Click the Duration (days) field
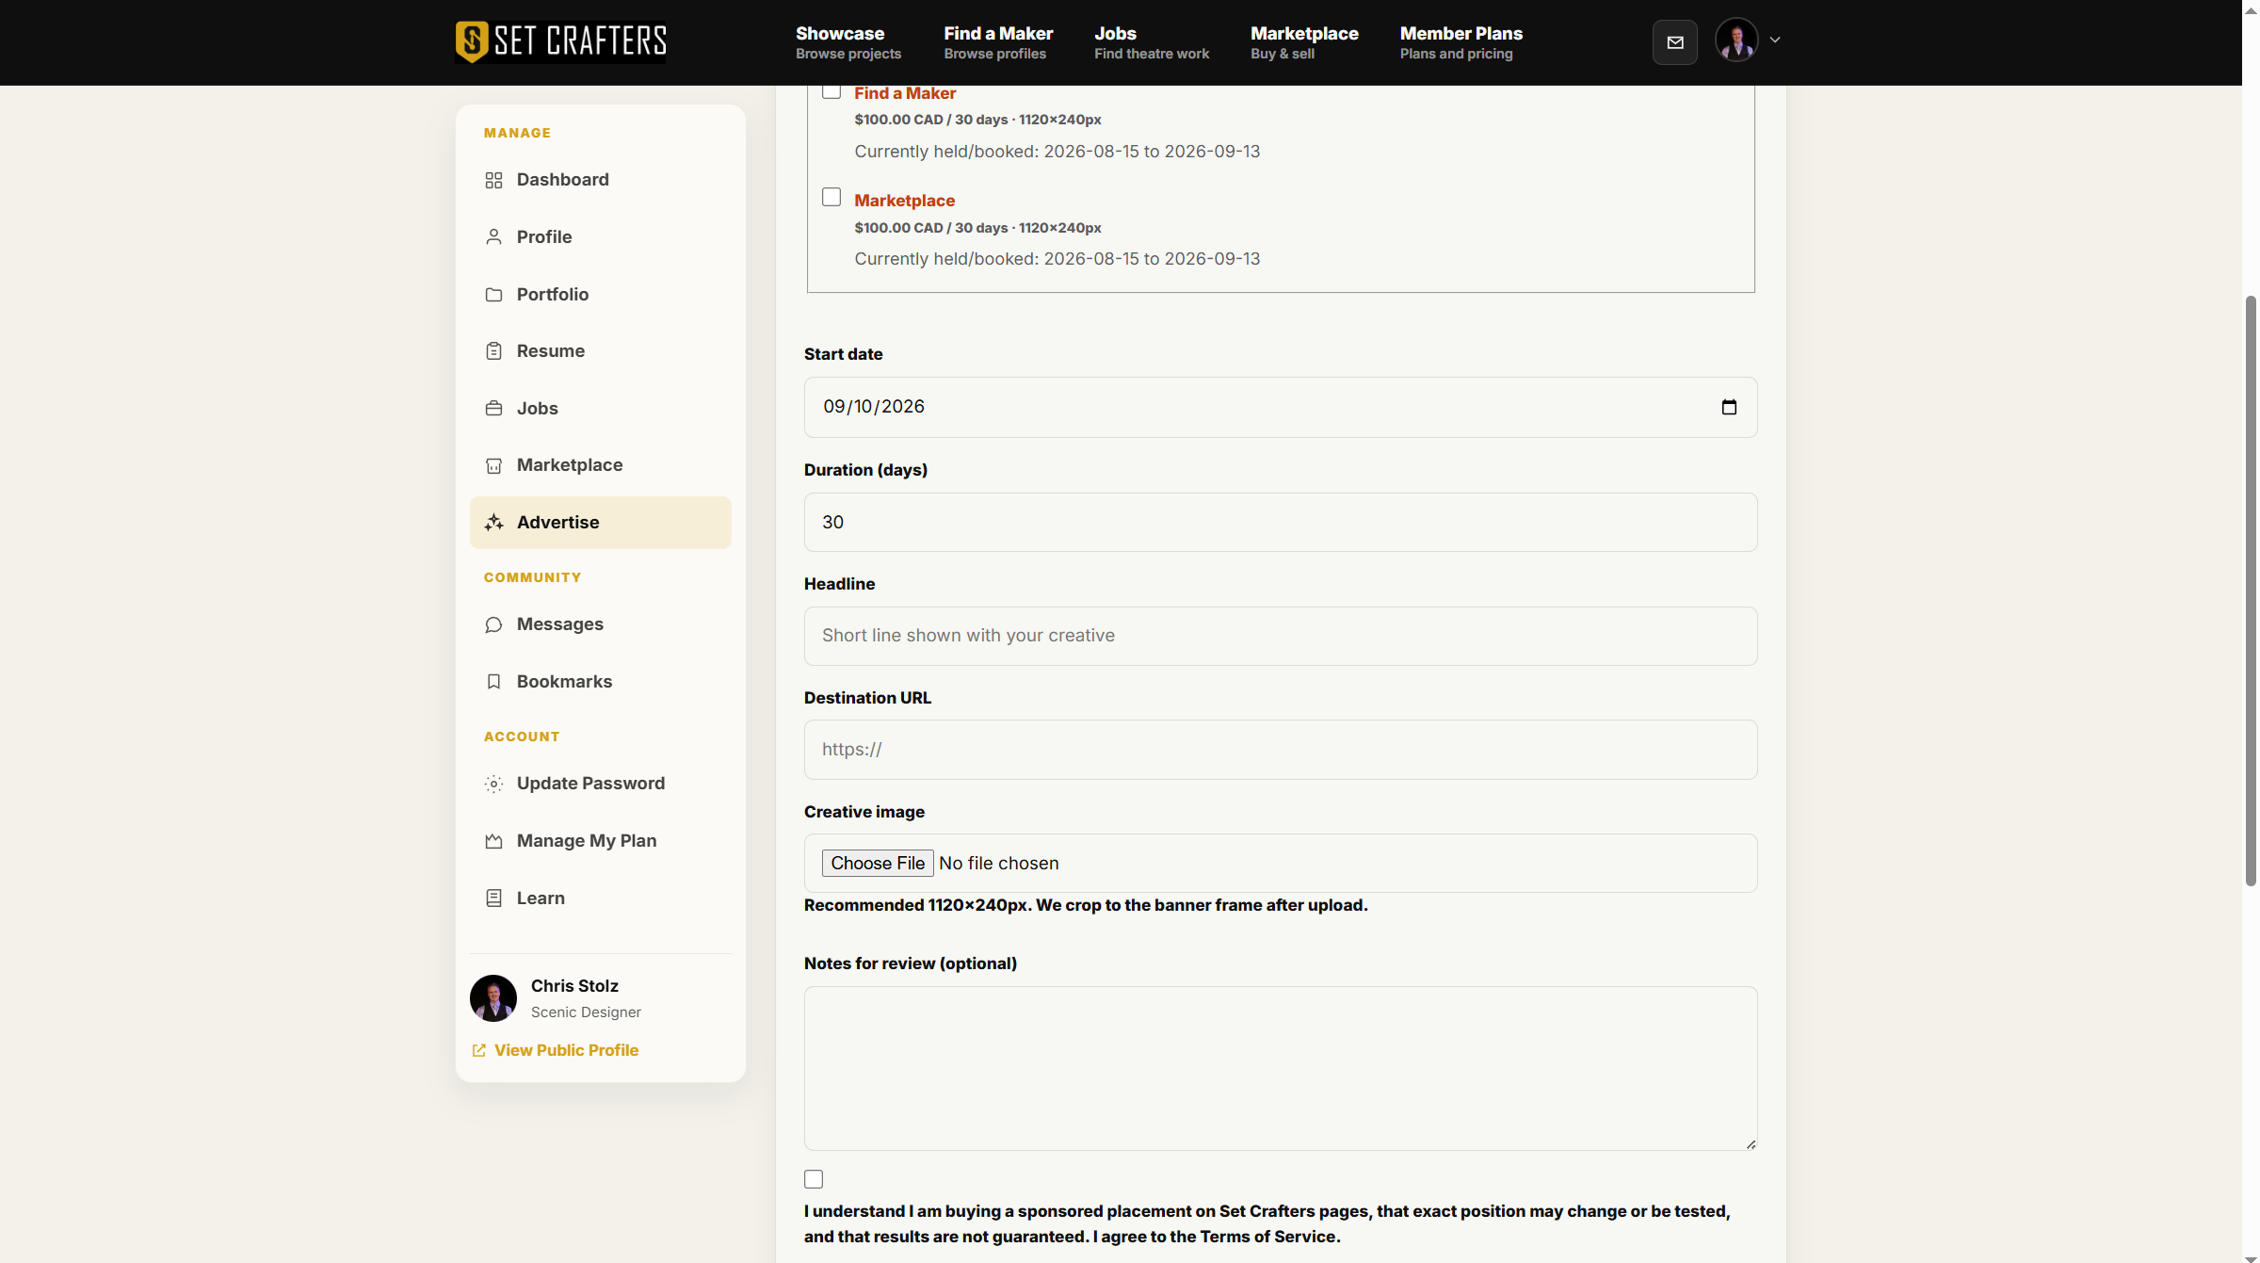The height and width of the screenshot is (1263, 2260). click(x=1281, y=523)
